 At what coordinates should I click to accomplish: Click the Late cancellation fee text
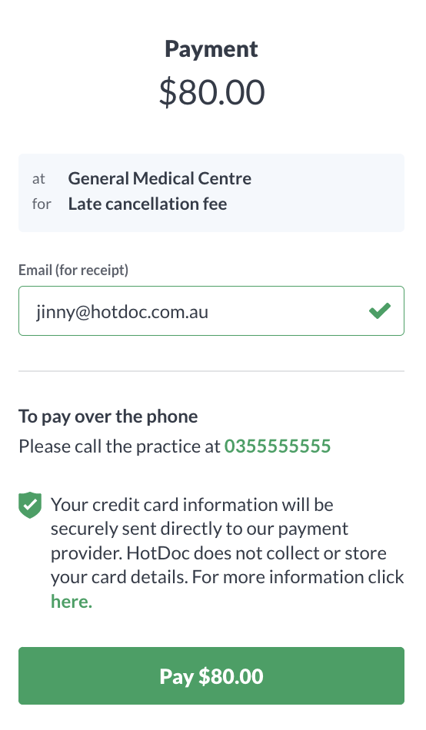pyautogui.click(x=148, y=204)
